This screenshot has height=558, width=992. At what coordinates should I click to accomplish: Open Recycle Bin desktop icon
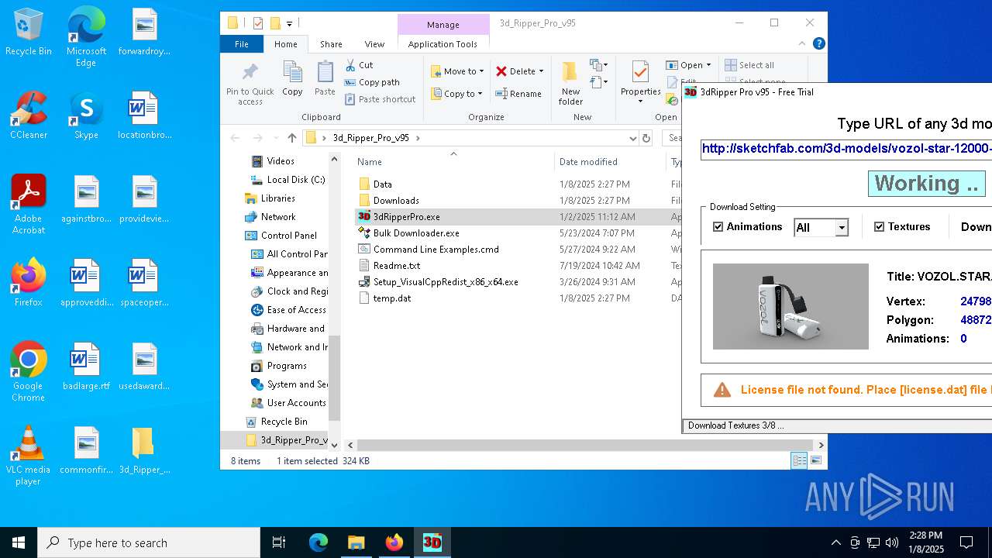[29, 33]
